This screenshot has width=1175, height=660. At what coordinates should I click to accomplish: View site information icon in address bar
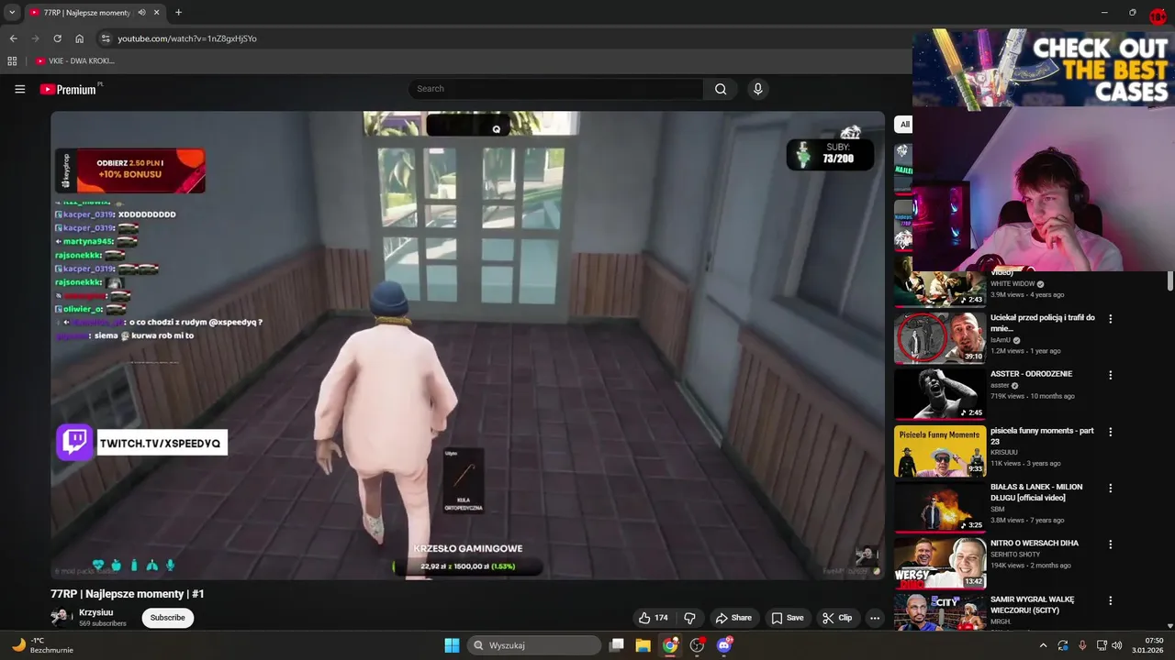(x=106, y=38)
